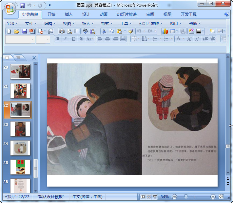Switch to the 设计 ribbon tab

coord(86,14)
